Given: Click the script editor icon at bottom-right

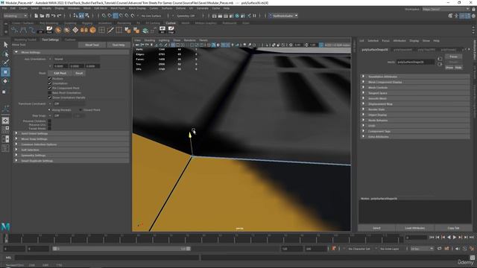Looking at the screenshot, I should coord(472,258).
